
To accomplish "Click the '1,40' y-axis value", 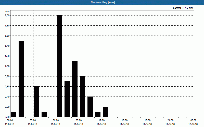I will (7, 46).
